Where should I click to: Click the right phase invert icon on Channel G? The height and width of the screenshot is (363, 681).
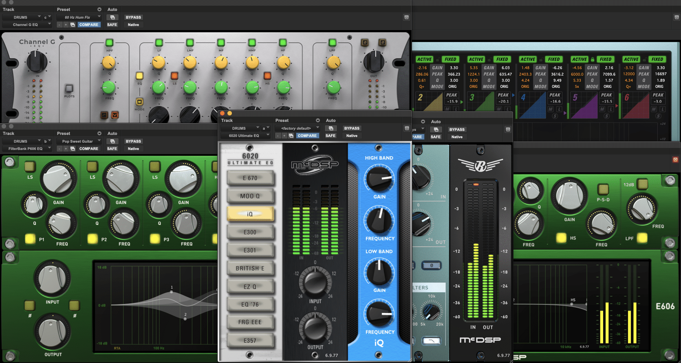(x=382, y=42)
